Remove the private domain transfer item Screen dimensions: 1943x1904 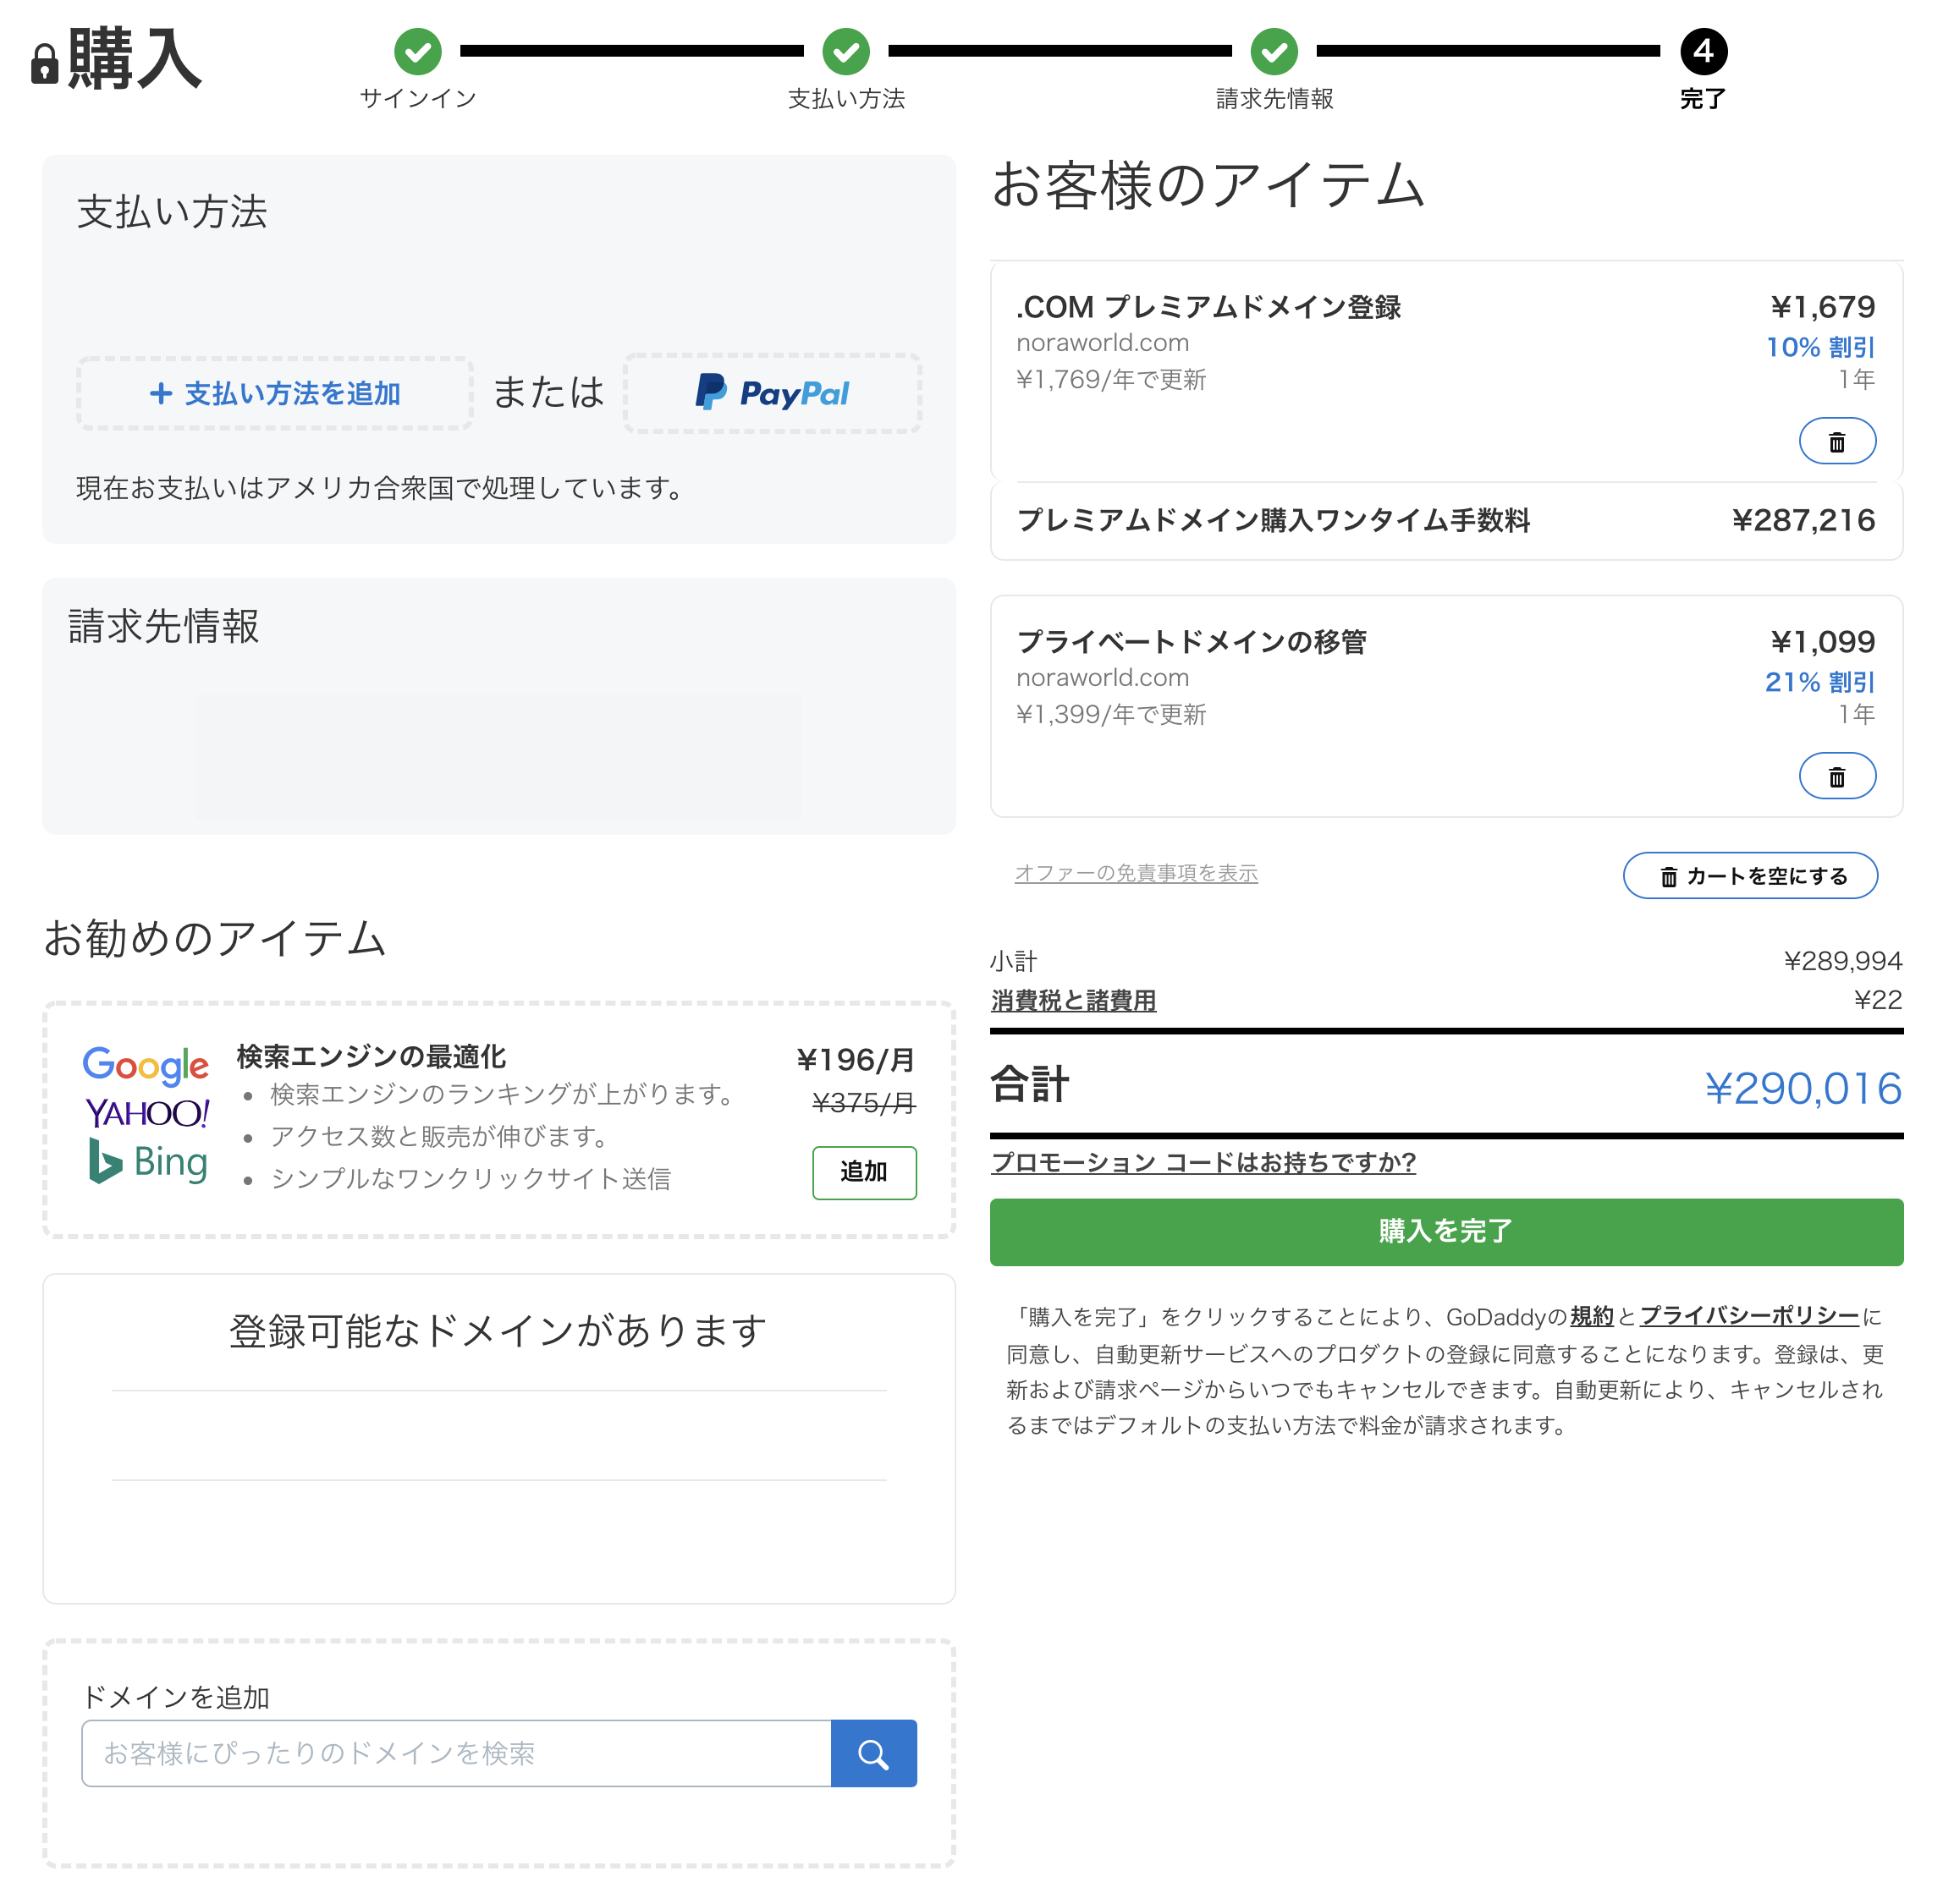[1836, 776]
